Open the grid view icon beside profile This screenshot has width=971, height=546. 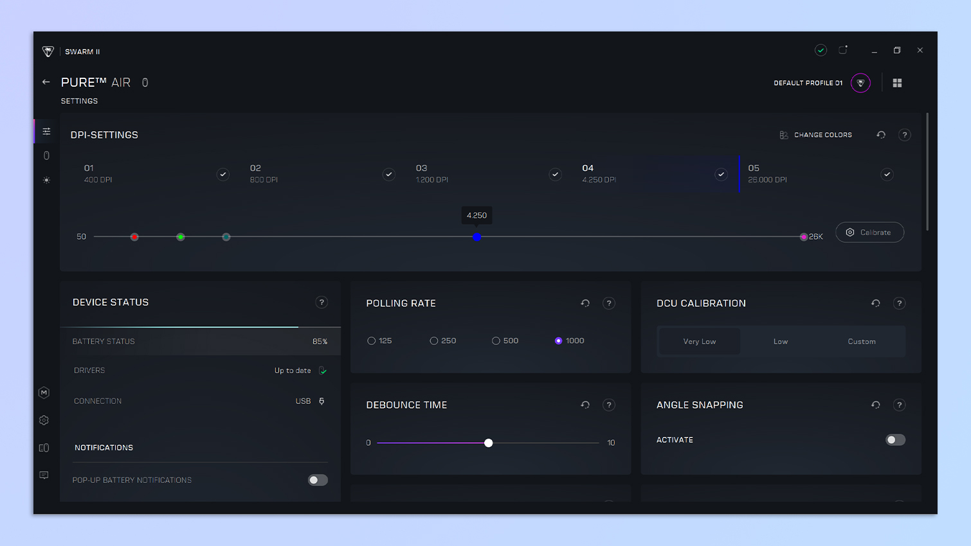pyautogui.click(x=897, y=83)
